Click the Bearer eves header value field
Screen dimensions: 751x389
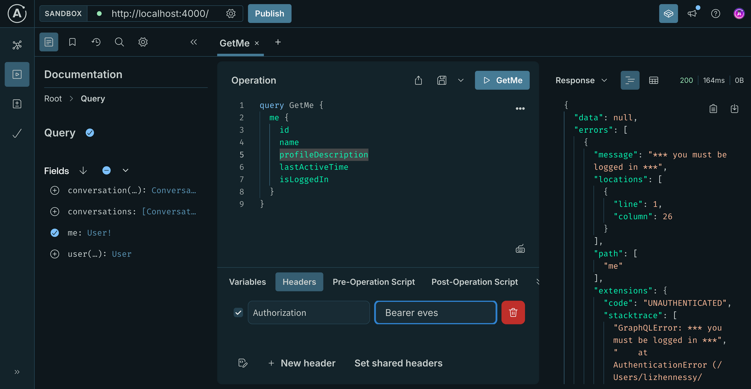435,312
